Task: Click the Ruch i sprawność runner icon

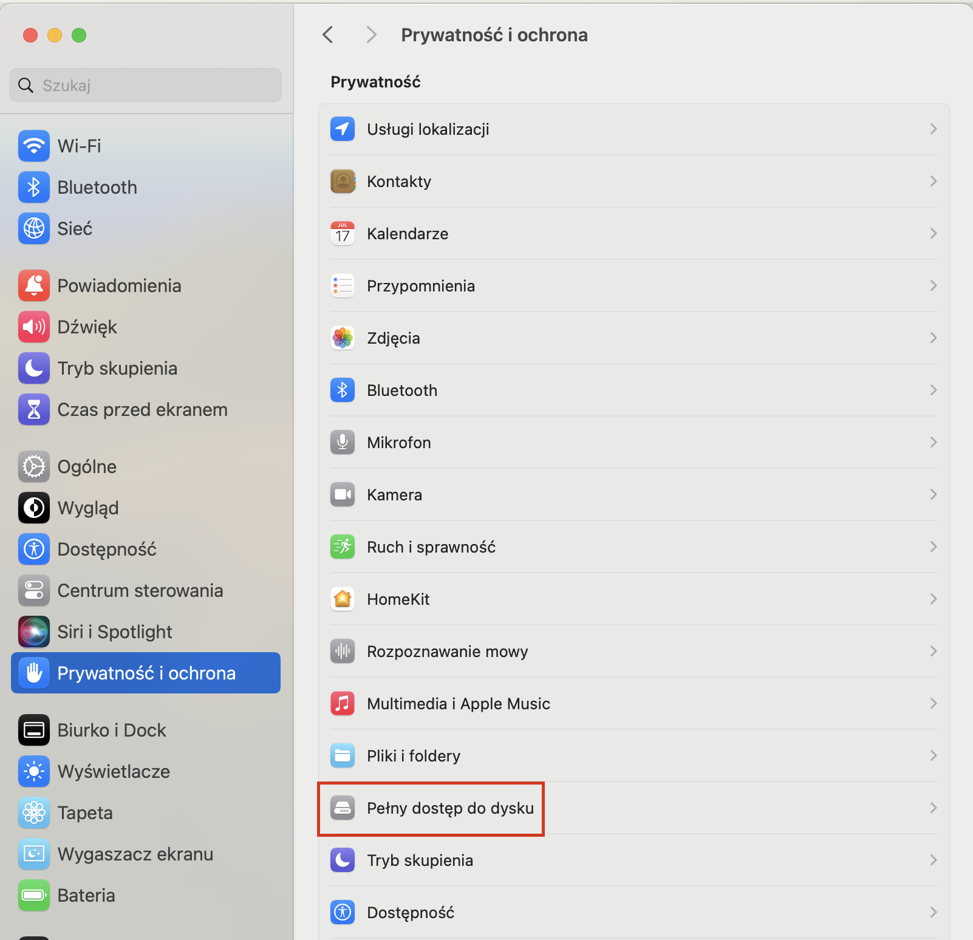Action: pyautogui.click(x=343, y=547)
